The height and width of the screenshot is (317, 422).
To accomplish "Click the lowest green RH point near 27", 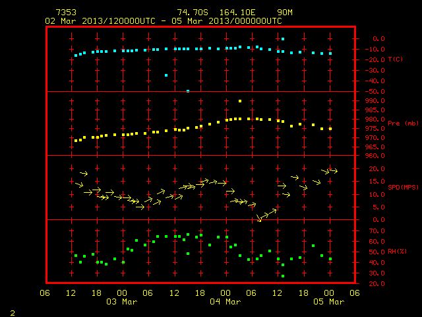I will (283, 276).
